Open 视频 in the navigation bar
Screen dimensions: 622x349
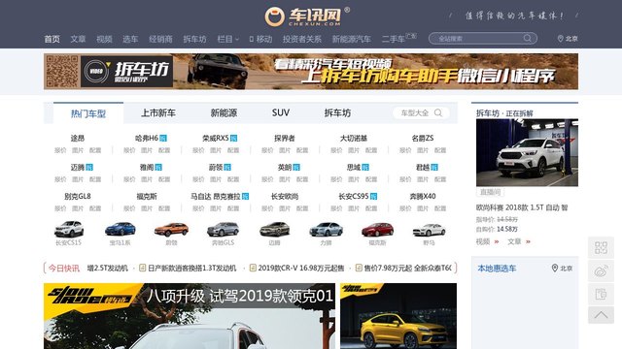104,39
